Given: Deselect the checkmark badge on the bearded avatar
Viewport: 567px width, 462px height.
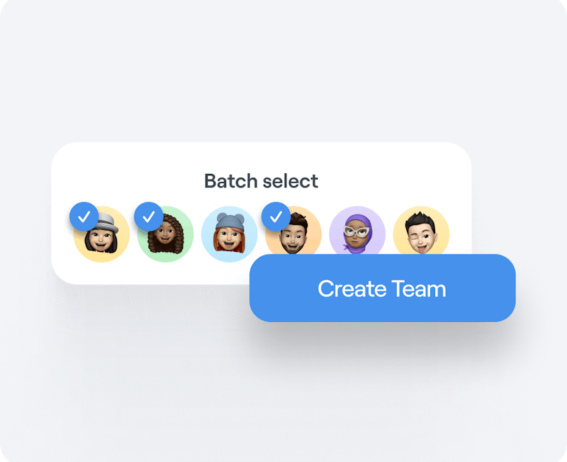Looking at the screenshot, I should tap(276, 216).
